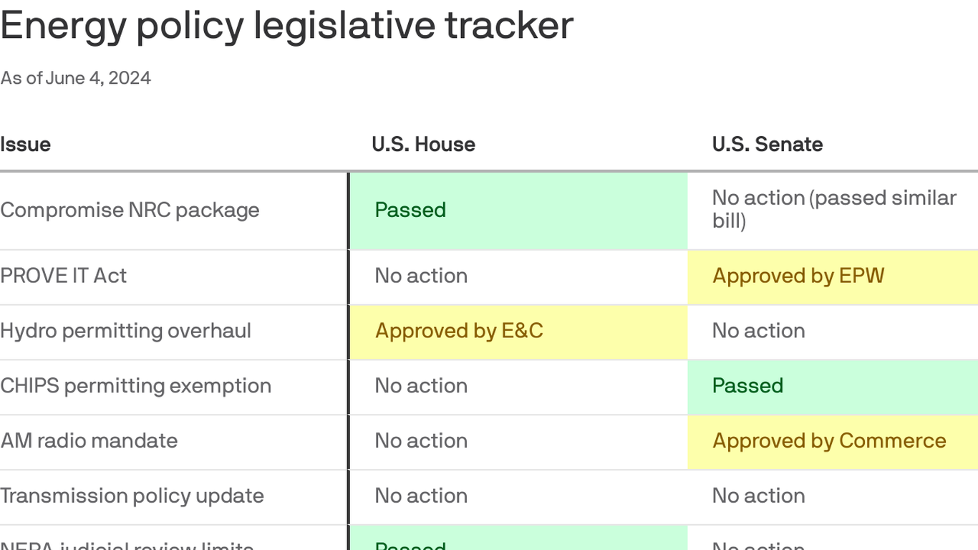Click the 'Approved by Commerce' cell
The image size is (978, 550).
click(x=829, y=440)
